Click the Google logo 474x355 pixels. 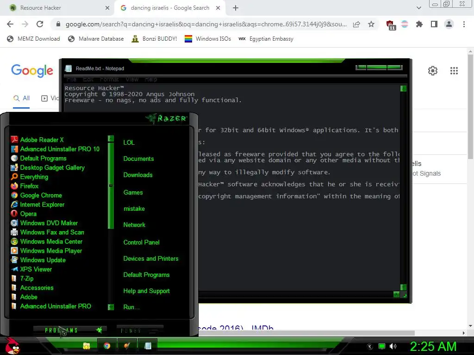32,71
